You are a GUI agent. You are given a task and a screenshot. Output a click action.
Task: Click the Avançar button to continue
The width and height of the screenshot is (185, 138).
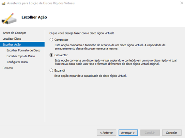pyautogui.click(x=128, y=133)
